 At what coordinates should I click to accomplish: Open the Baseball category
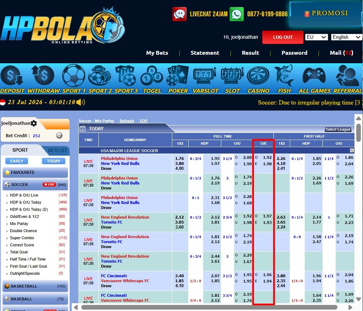pos(35,299)
